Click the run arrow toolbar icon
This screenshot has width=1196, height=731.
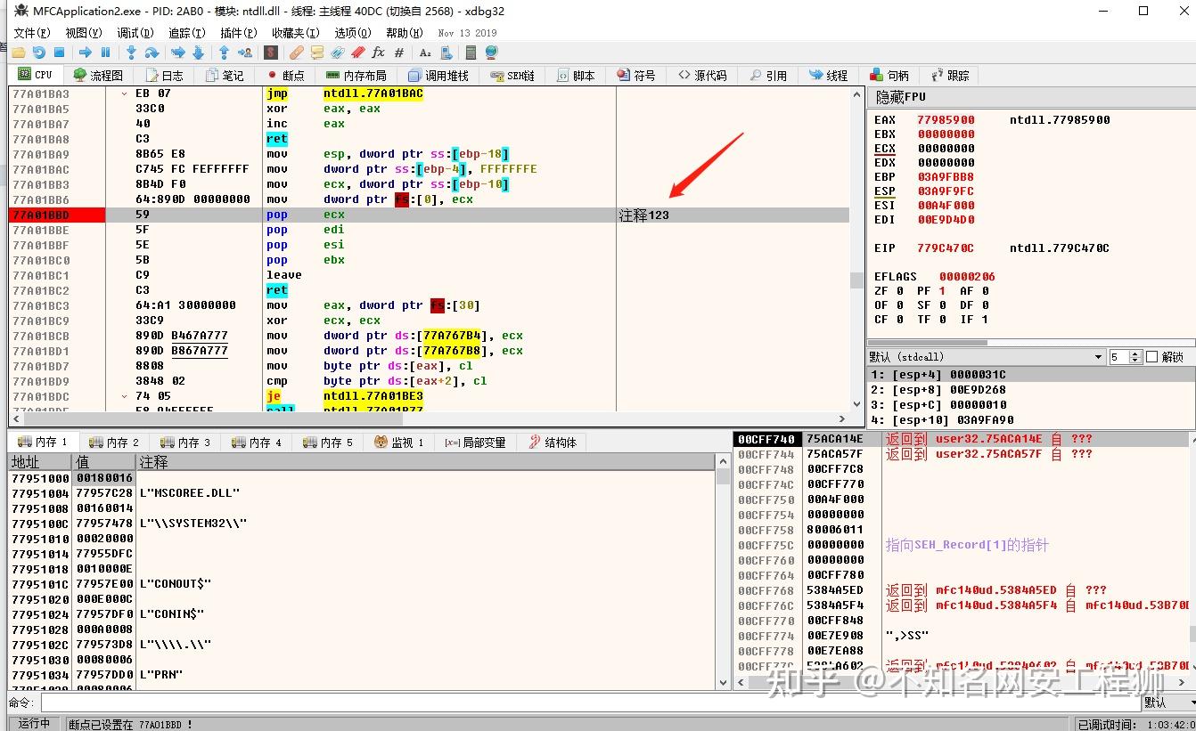(86, 53)
